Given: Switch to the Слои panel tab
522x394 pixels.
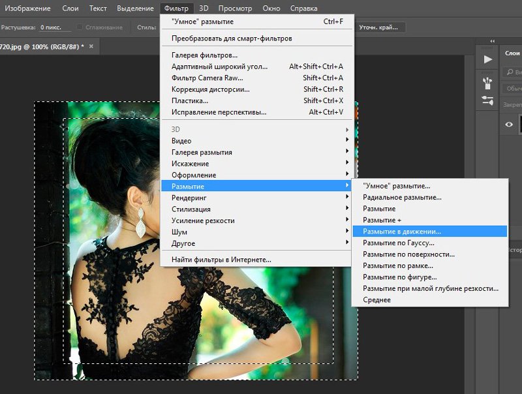Looking at the screenshot, I should click(x=512, y=53).
